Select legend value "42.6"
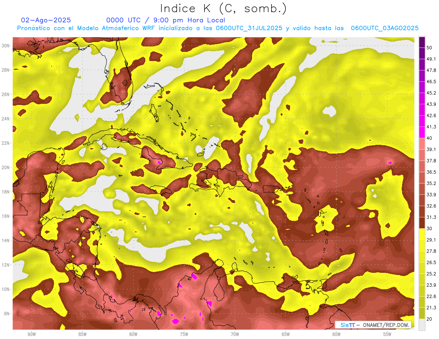The image size is (439, 339). point(431,115)
